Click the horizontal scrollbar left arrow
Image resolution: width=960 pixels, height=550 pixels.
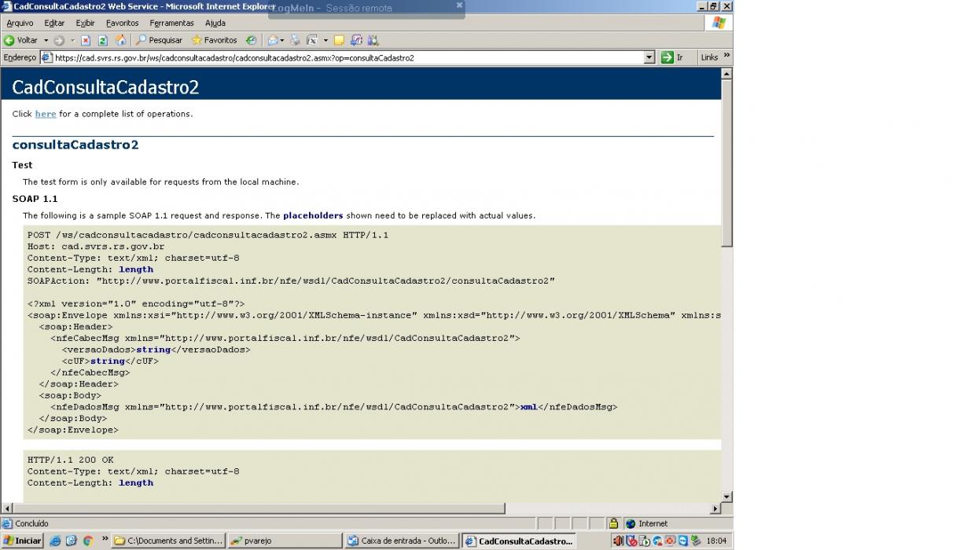[6, 508]
